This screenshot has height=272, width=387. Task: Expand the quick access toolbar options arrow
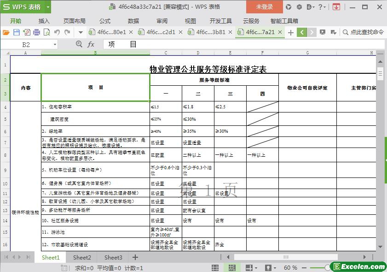click(81, 32)
